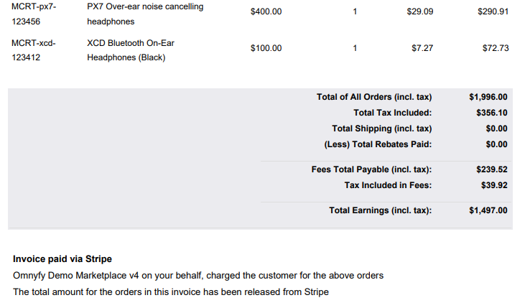
Task: Click Total of All Orders label
Action: [x=374, y=97]
